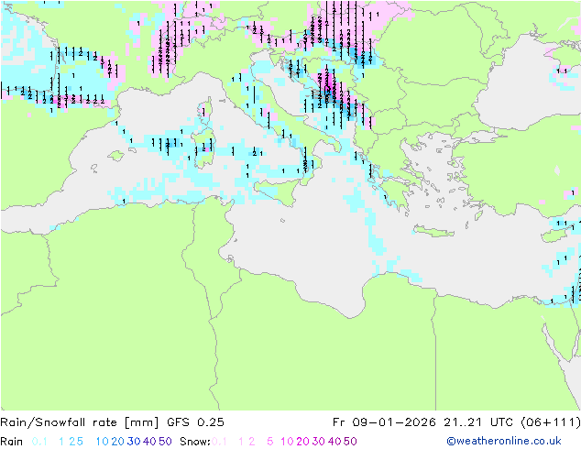Select the snow legend value 5
Screen dimensions: 581x449
tap(270, 442)
